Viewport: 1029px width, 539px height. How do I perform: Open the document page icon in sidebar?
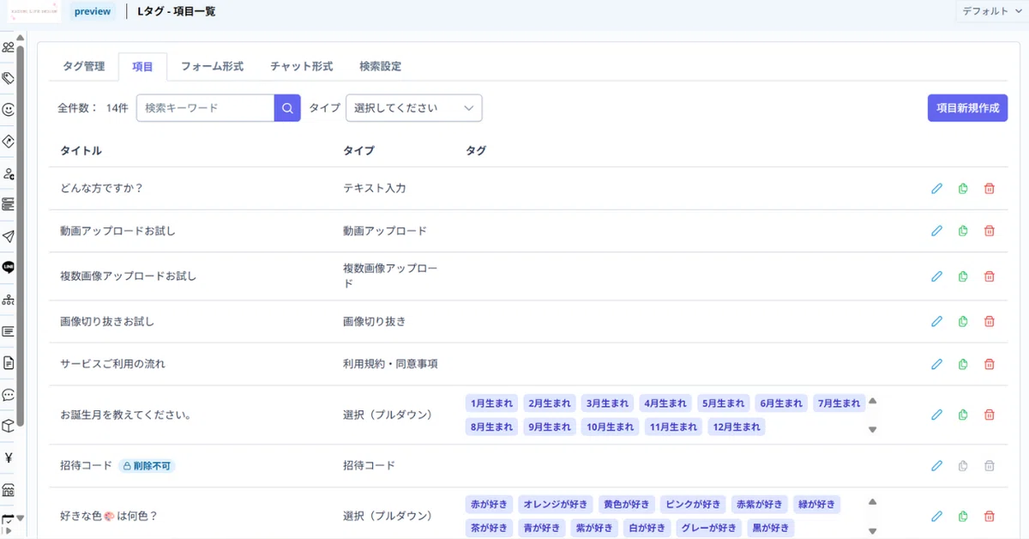click(x=9, y=362)
